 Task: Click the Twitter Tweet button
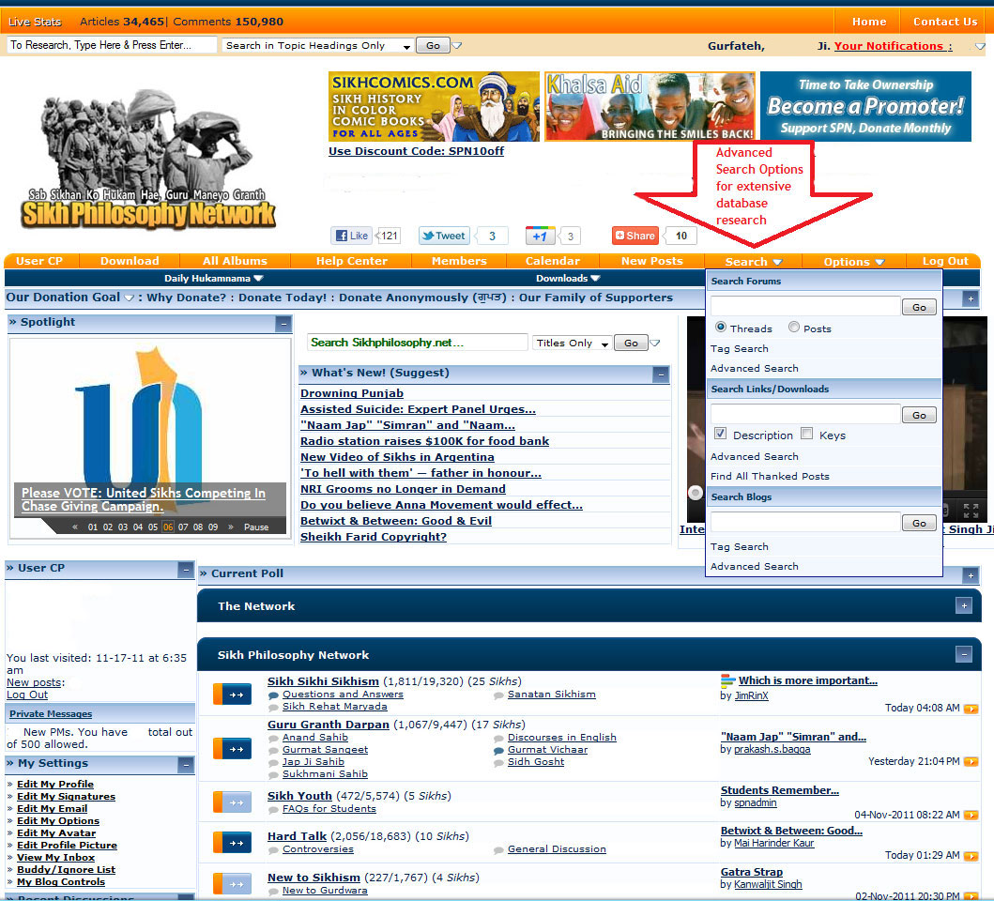pos(444,236)
